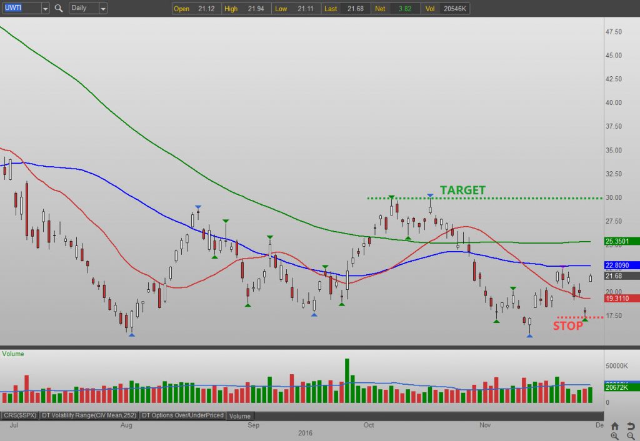The image size is (640, 441).
Task: Click the zoom out magnifier icon
Action: 629,435
